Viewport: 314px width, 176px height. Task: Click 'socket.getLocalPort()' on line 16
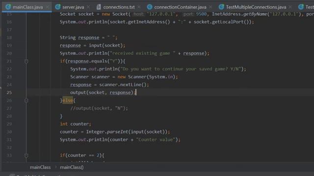click(x=221, y=22)
